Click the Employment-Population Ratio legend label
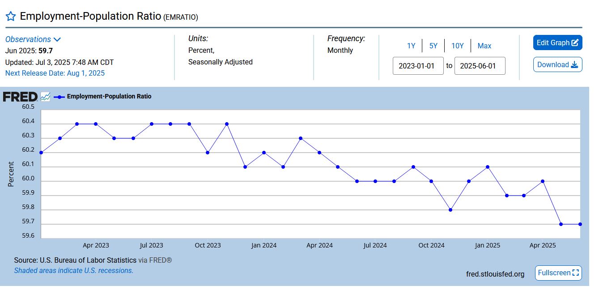The height and width of the screenshot is (290, 599). [109, 96]
